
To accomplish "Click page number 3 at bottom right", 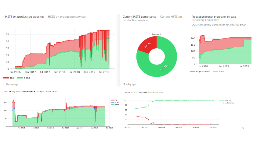I will click(243, 128).
